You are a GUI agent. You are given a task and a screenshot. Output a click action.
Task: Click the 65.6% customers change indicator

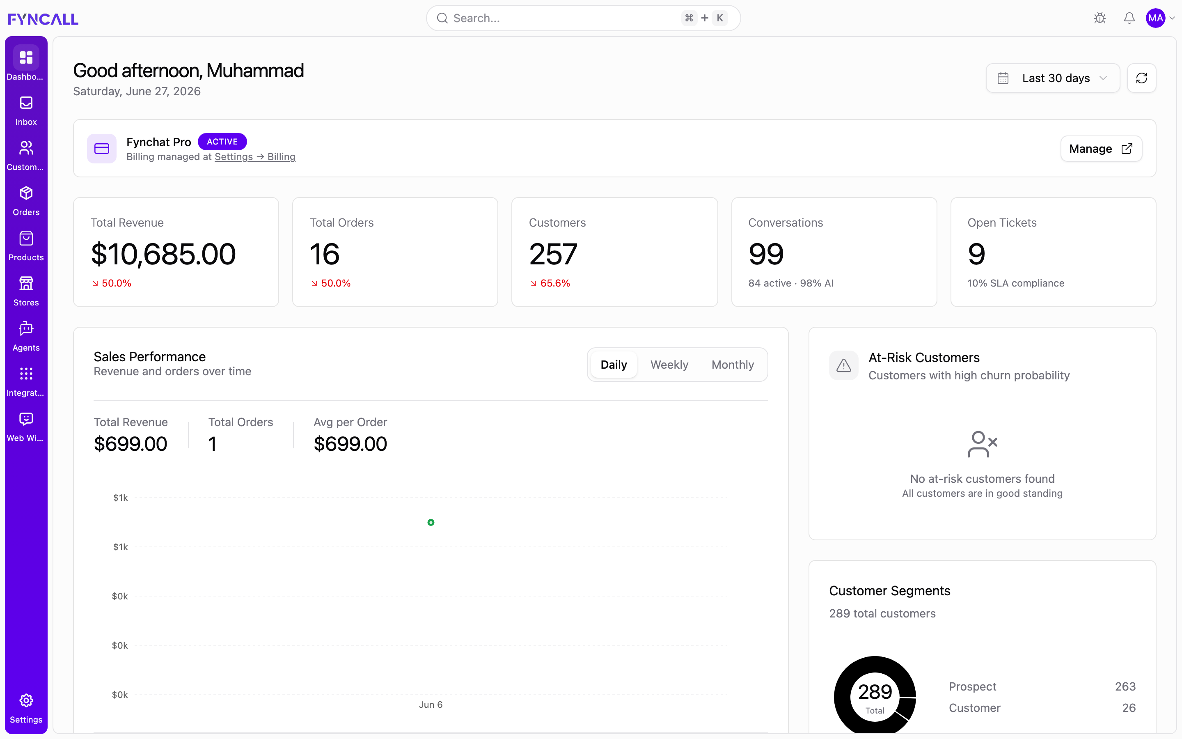pyautogui.click(x=550, y=283)
